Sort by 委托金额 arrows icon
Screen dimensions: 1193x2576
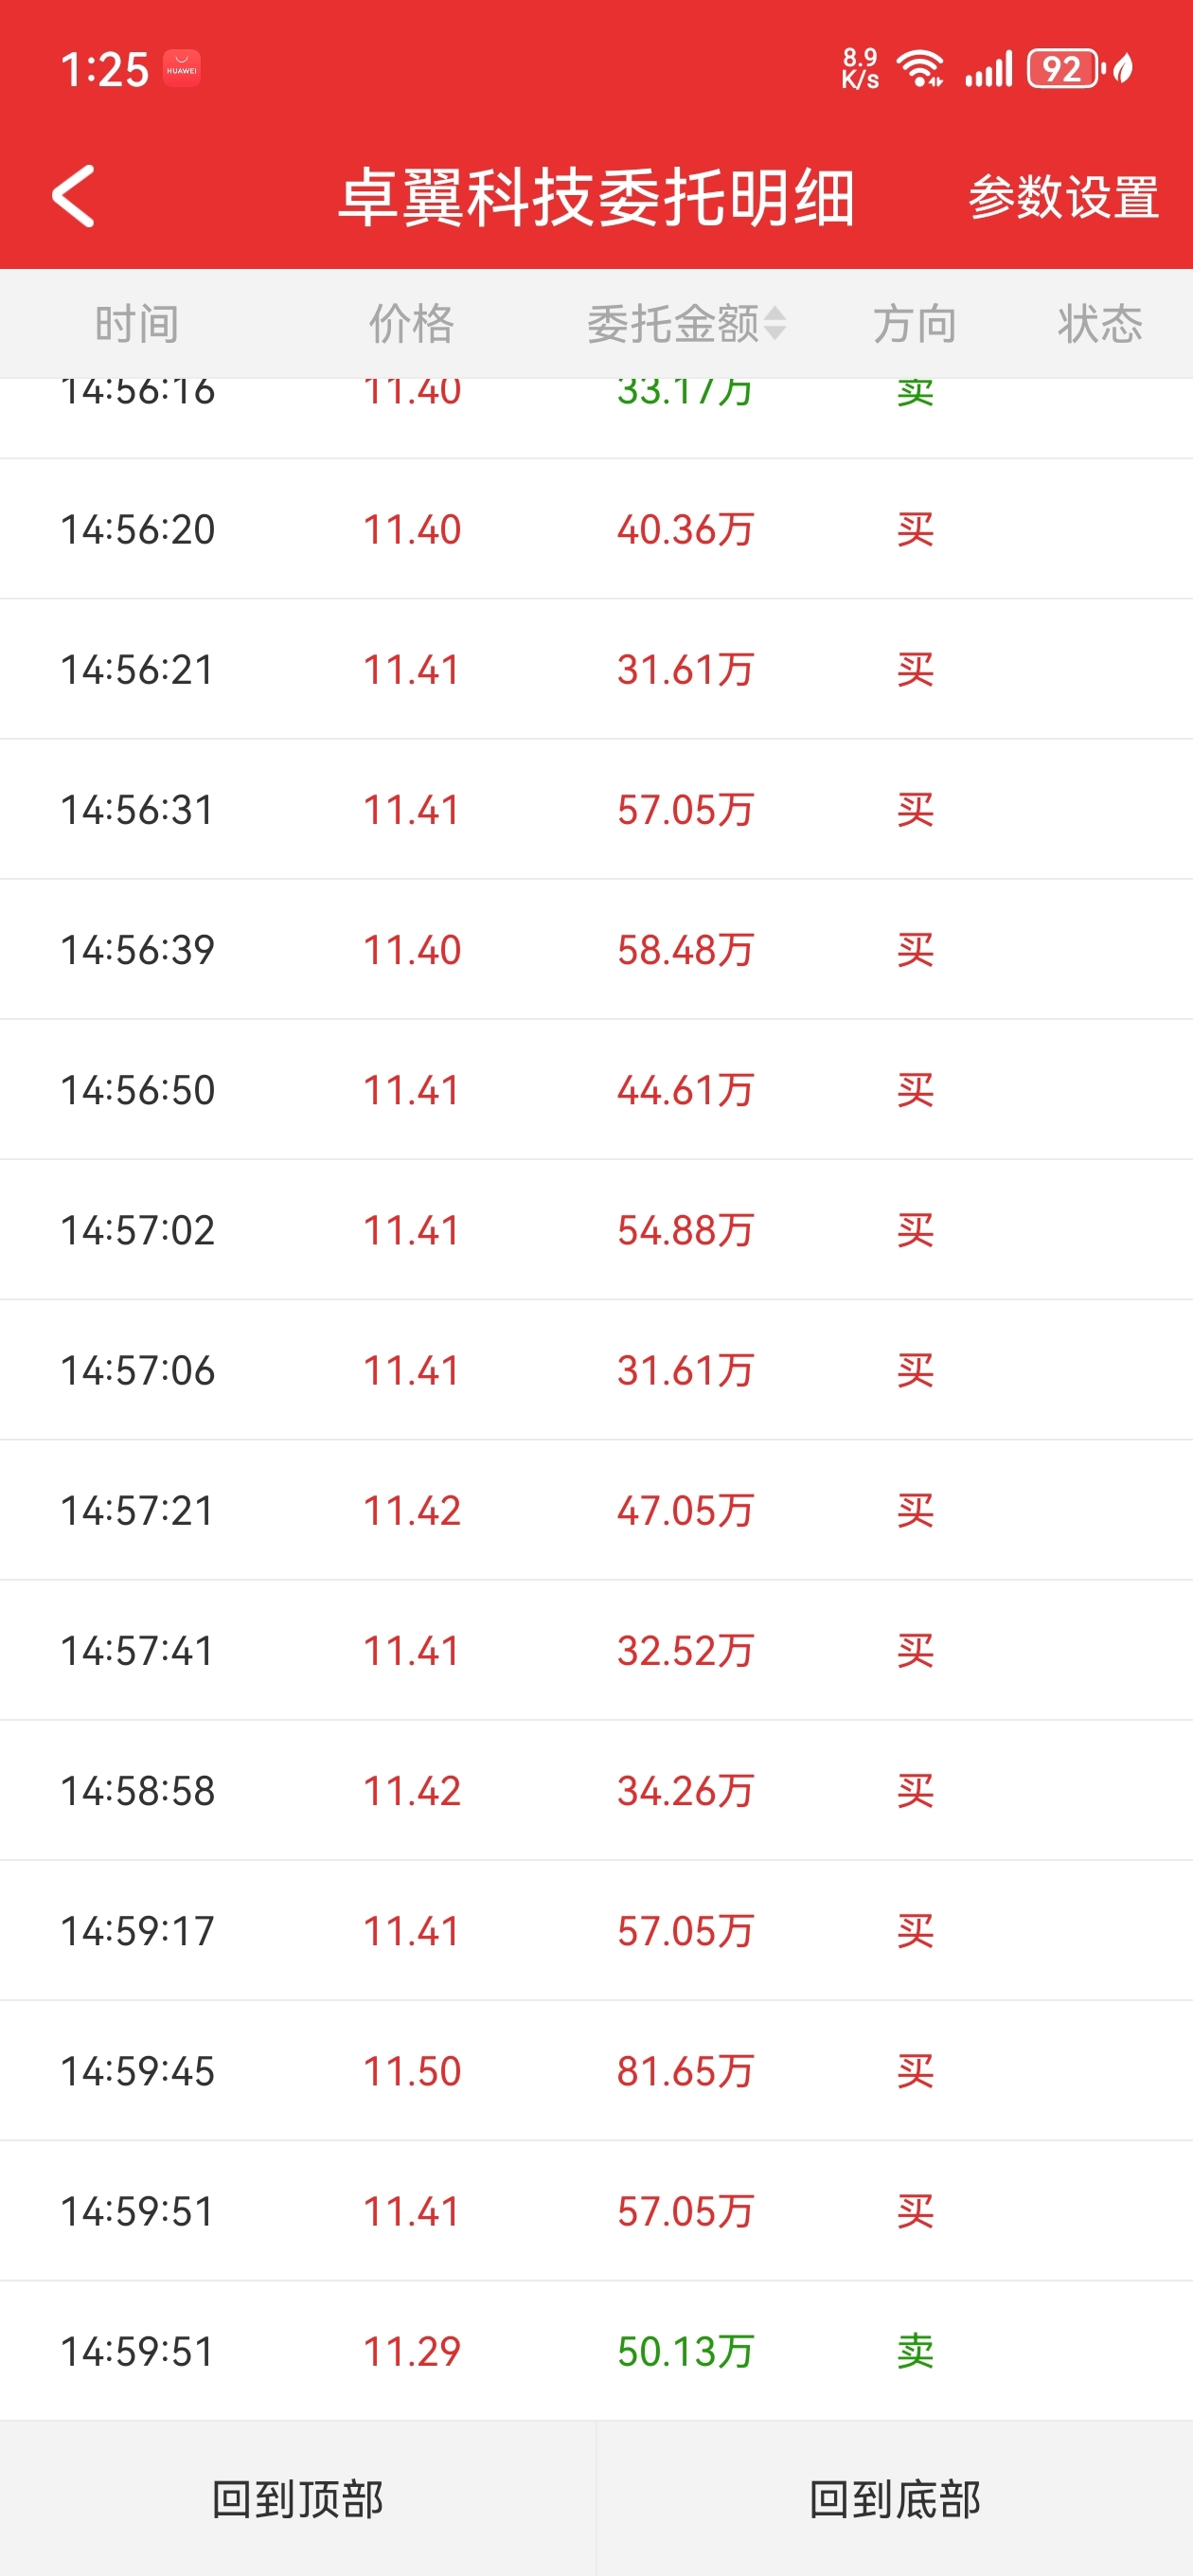[x=775, y=323]
